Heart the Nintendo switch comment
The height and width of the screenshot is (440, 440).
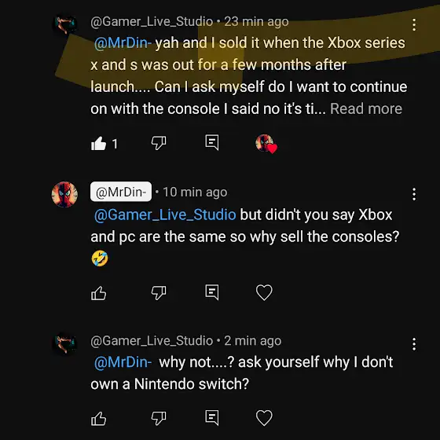click(x=264, y=418)
